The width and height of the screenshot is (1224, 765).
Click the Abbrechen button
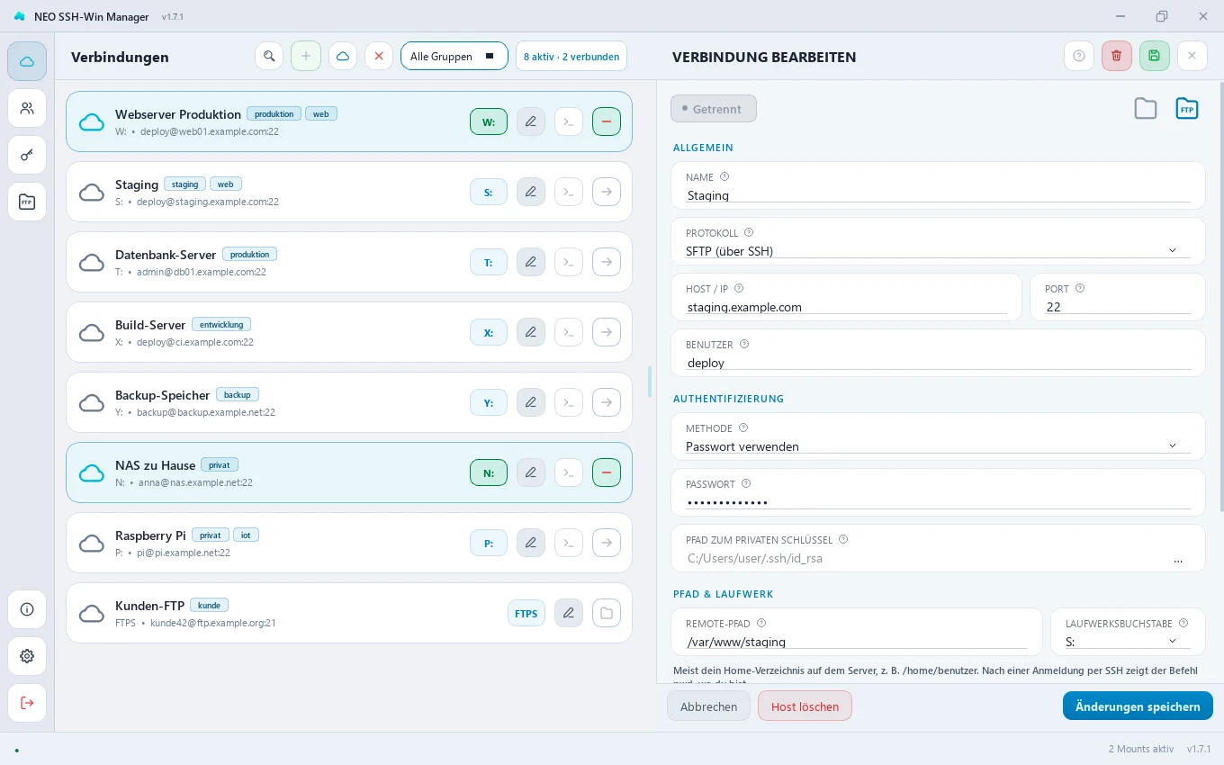click(709, 706)
